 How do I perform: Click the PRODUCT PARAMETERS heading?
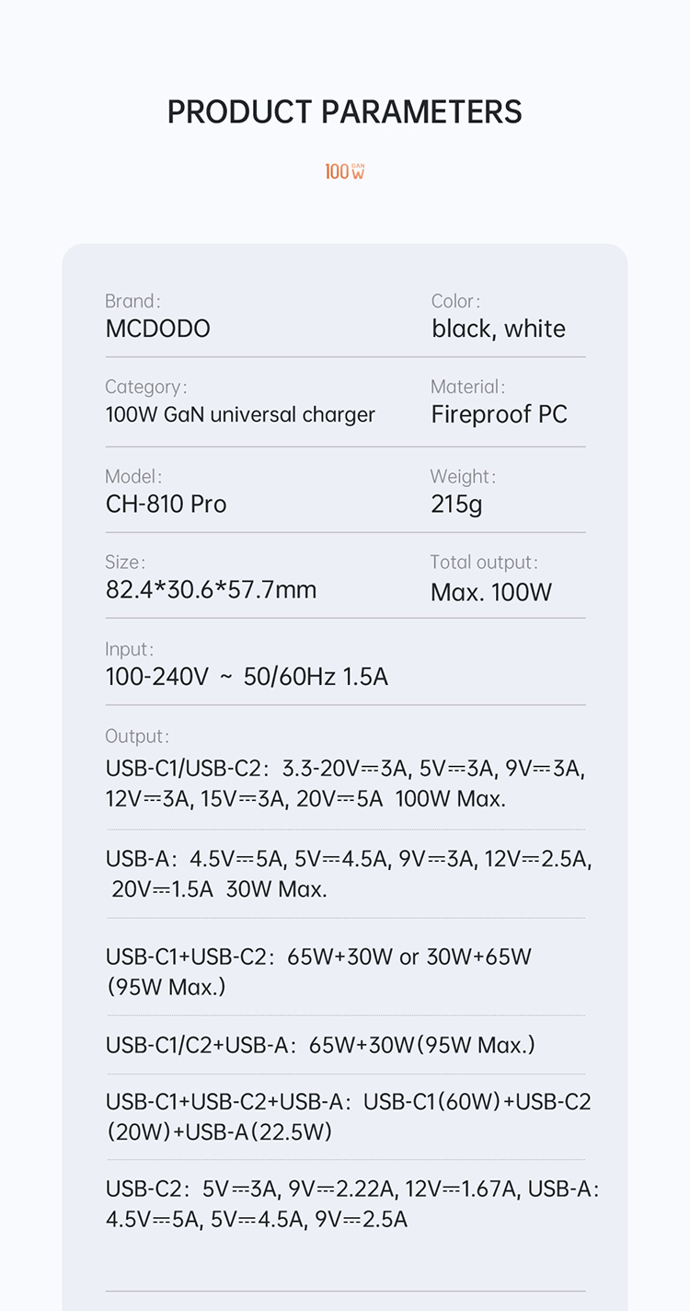pyautogui.click(x=345, y=112)
